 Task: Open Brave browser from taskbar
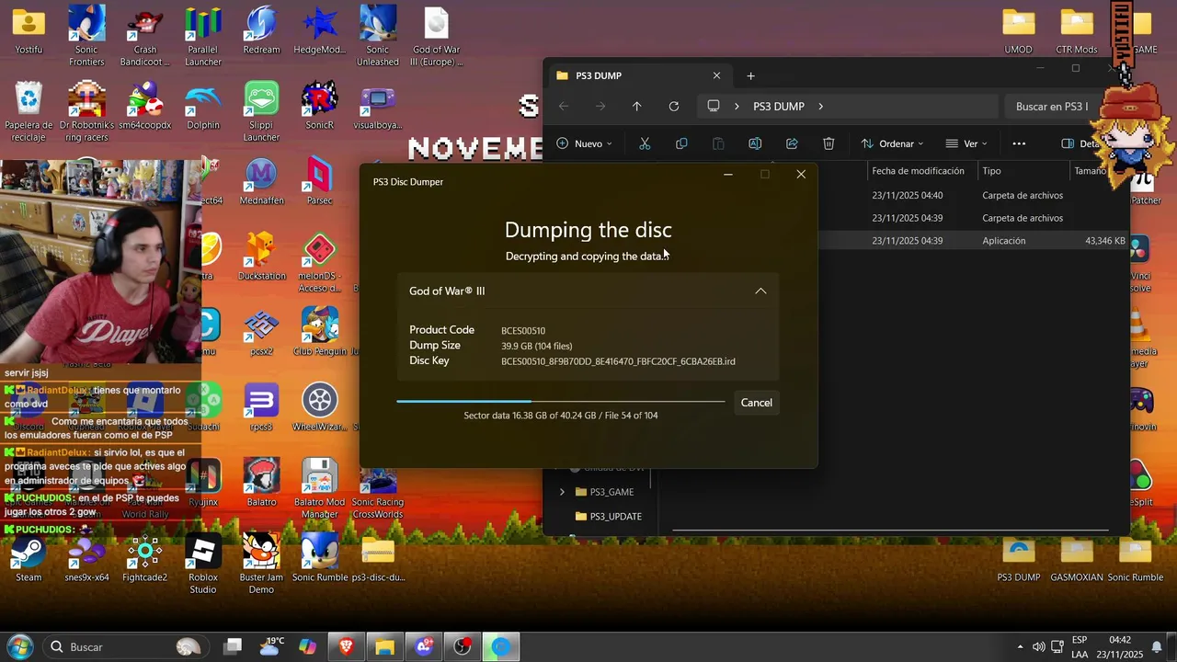point(346,647)
